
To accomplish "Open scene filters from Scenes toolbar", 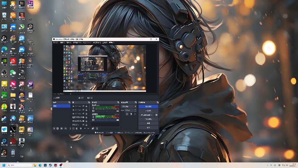I will [61, 128].
